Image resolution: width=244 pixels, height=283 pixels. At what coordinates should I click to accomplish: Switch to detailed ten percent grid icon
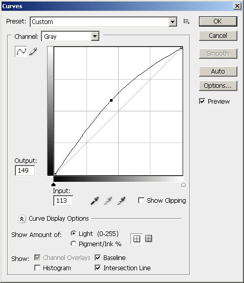tap(148, 239)
